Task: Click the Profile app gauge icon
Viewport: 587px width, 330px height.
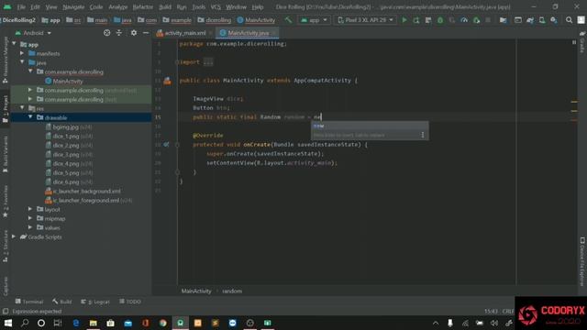Action: (x=464, y=20)
